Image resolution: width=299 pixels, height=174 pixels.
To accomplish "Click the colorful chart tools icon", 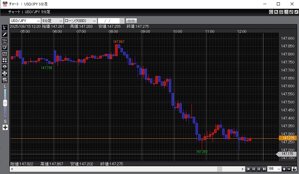I will coord(286,12).
